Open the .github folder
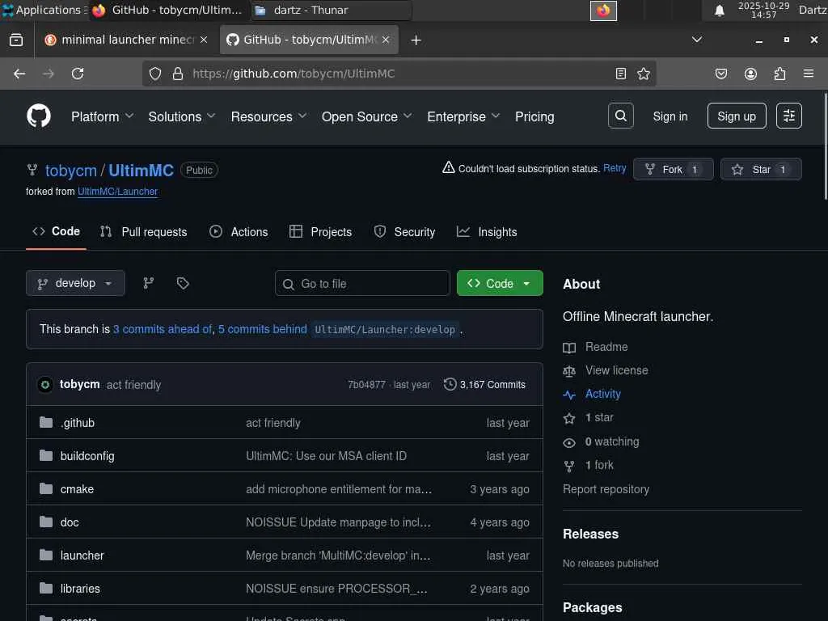This screenshot has height=621, width=828. tap(78, 423)
